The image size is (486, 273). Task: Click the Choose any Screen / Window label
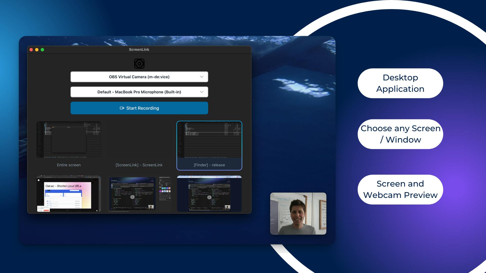click(400, 134)
